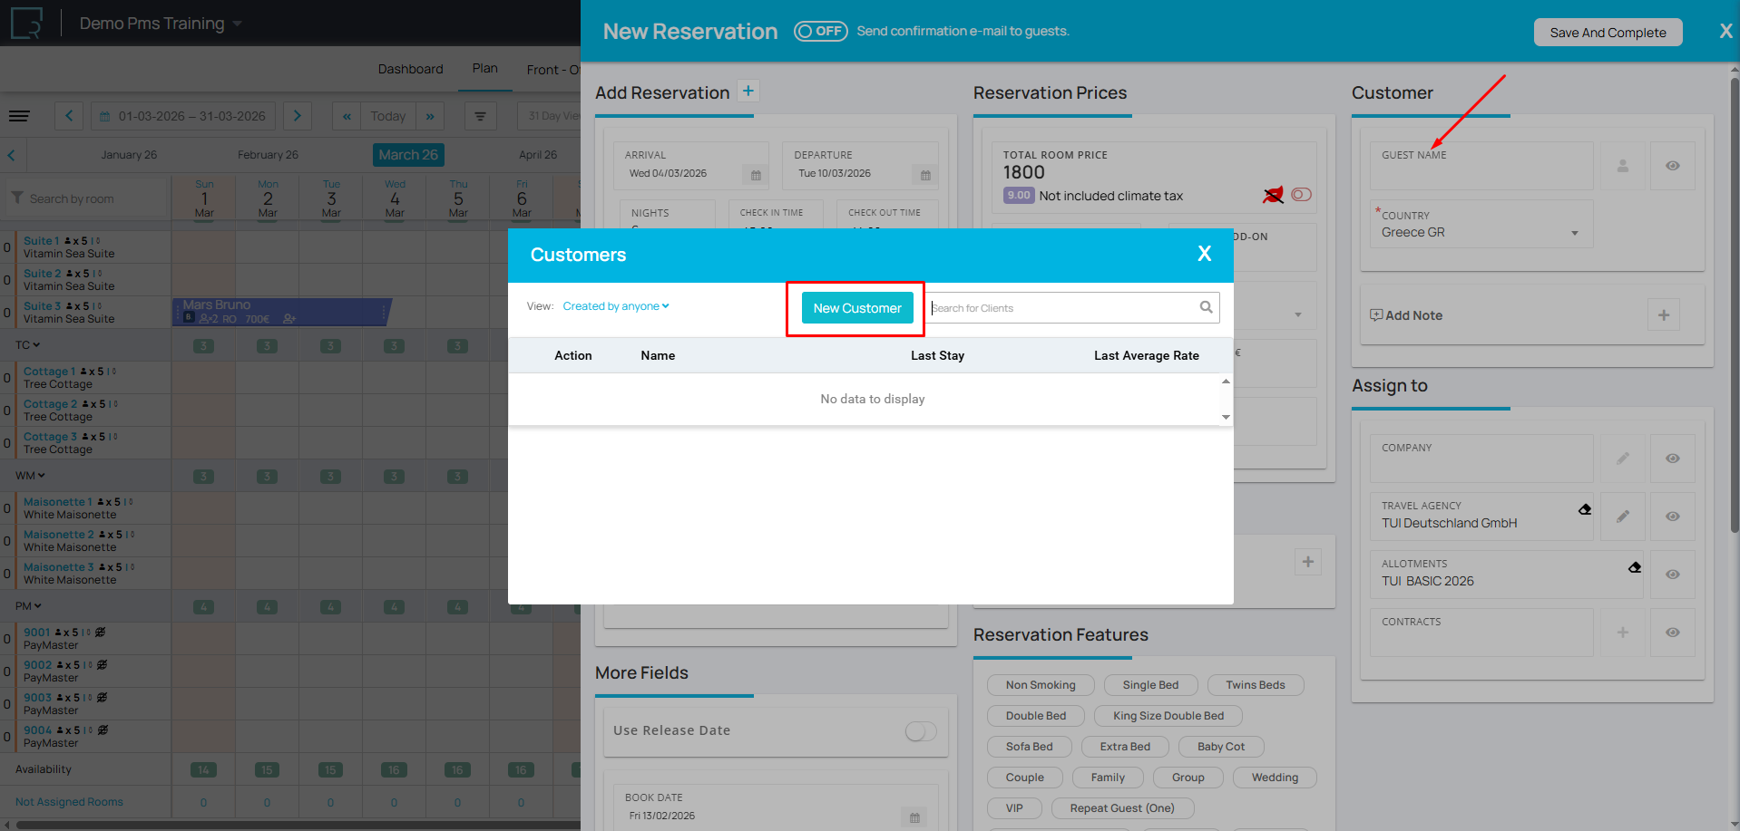The width and height of the screenshot is (1740, 831).
Task: Toggle send confirmation e-mail switch
Action: pos(820,31)
